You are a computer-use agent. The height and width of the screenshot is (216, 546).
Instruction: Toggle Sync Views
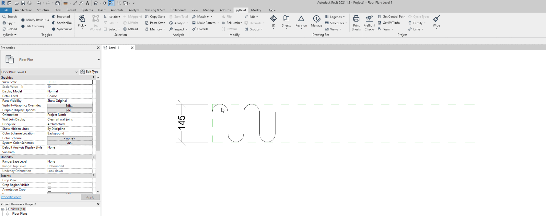(x=62, y=29)
